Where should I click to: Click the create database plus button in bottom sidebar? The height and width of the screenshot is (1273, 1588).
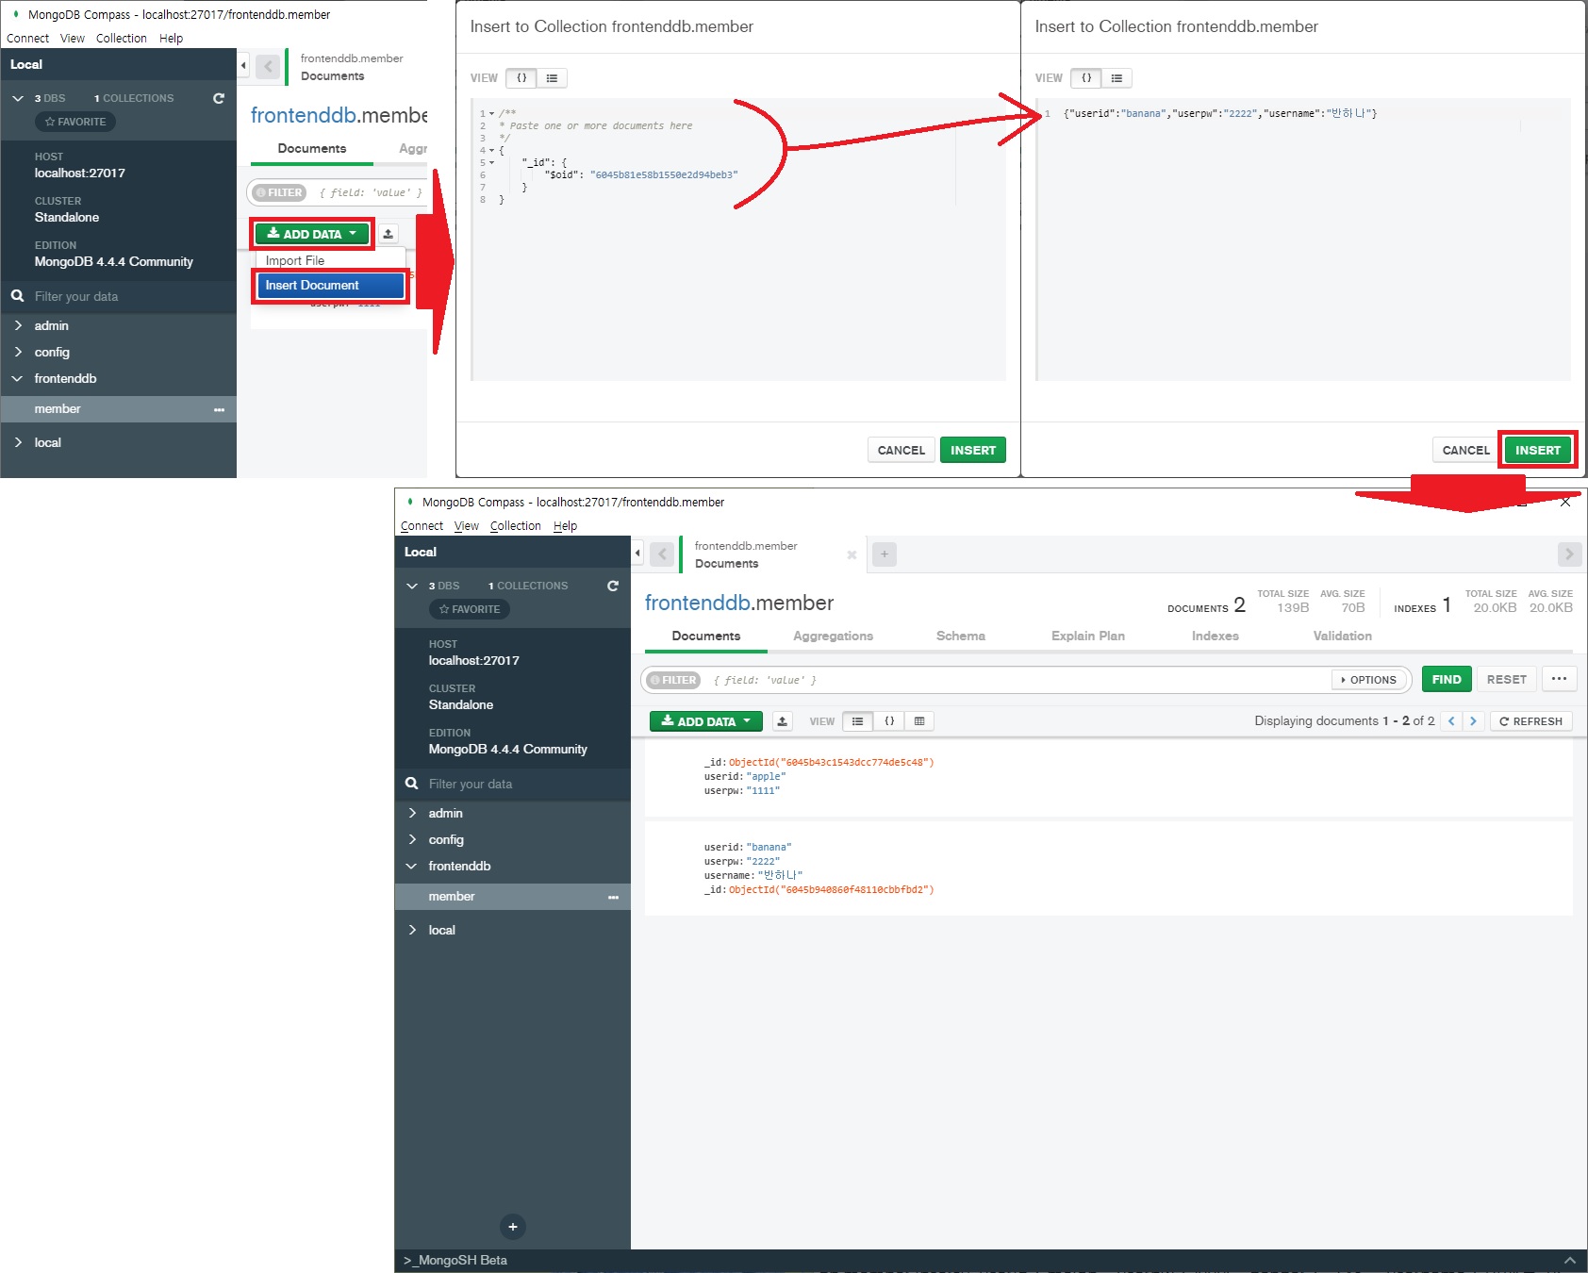pyautogui.click(x=513, y=1227)
